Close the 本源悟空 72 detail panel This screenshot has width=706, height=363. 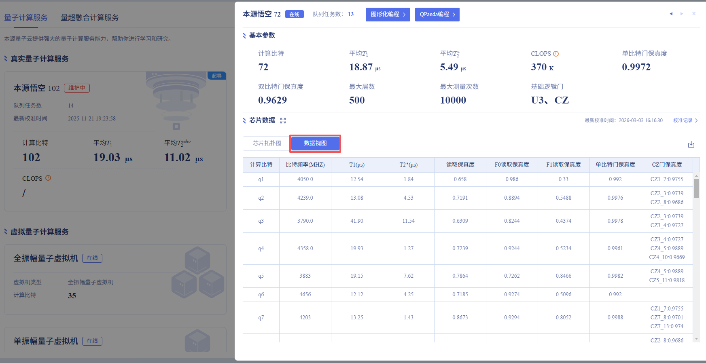click(694, 14)
